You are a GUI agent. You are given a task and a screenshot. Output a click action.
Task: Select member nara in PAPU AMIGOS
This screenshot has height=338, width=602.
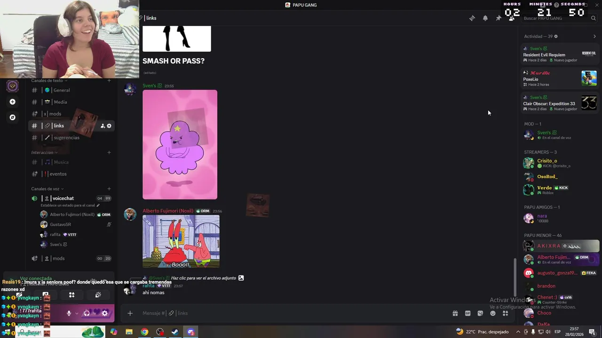[560, 218]
